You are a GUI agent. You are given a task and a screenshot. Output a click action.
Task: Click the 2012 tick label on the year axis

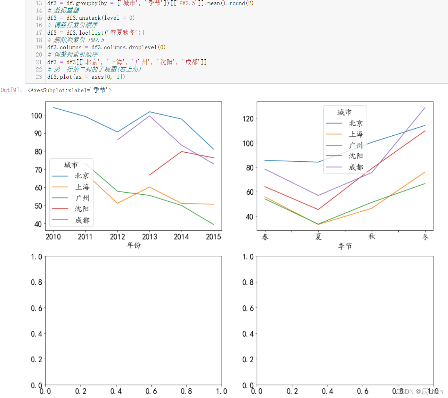pos(117,237)
